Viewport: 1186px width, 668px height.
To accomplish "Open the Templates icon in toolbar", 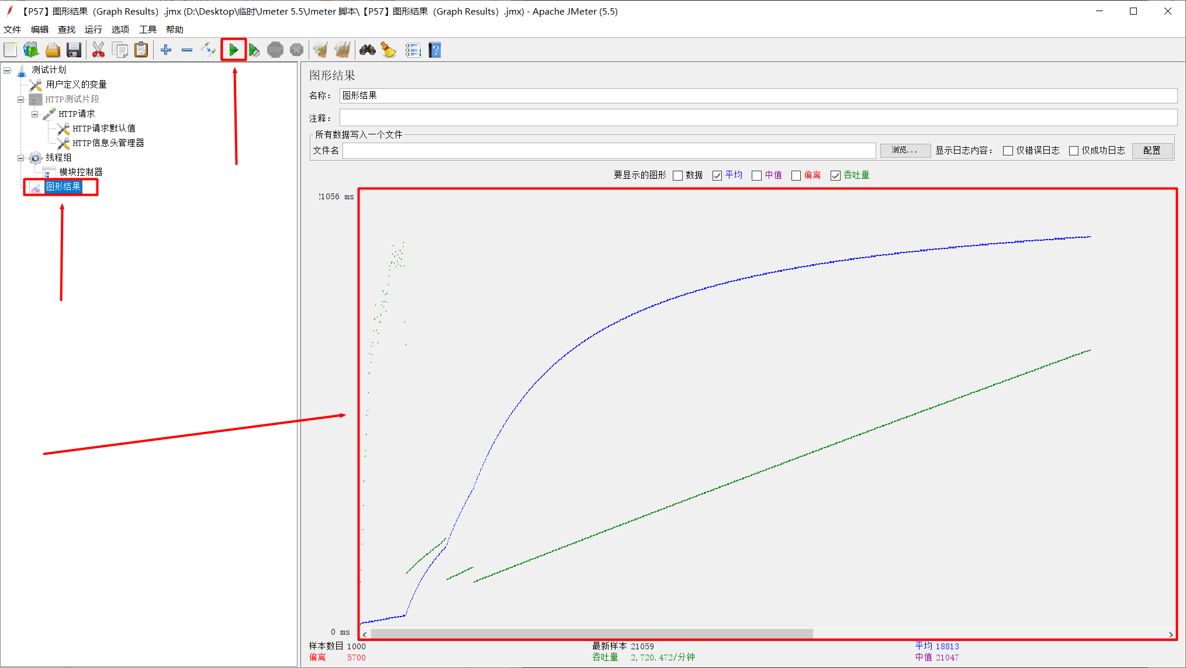I will click(31, 50).
